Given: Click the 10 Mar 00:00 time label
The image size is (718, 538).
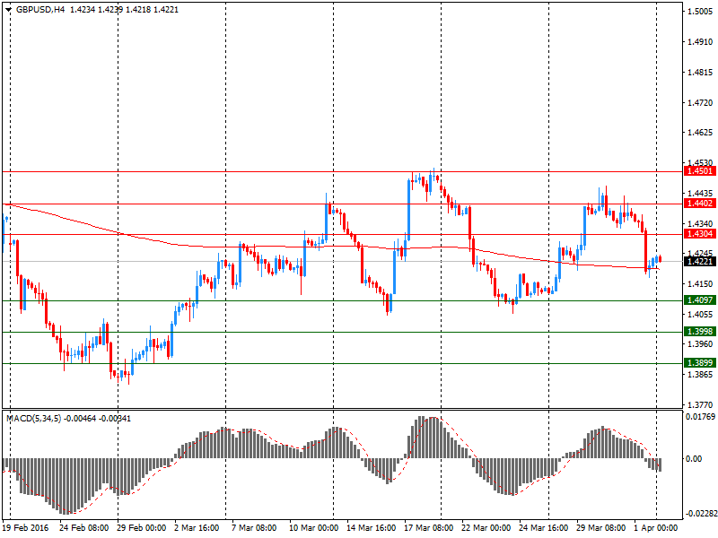Looking at the screenshot, I should pyautogui.click(x=313, y=528).
